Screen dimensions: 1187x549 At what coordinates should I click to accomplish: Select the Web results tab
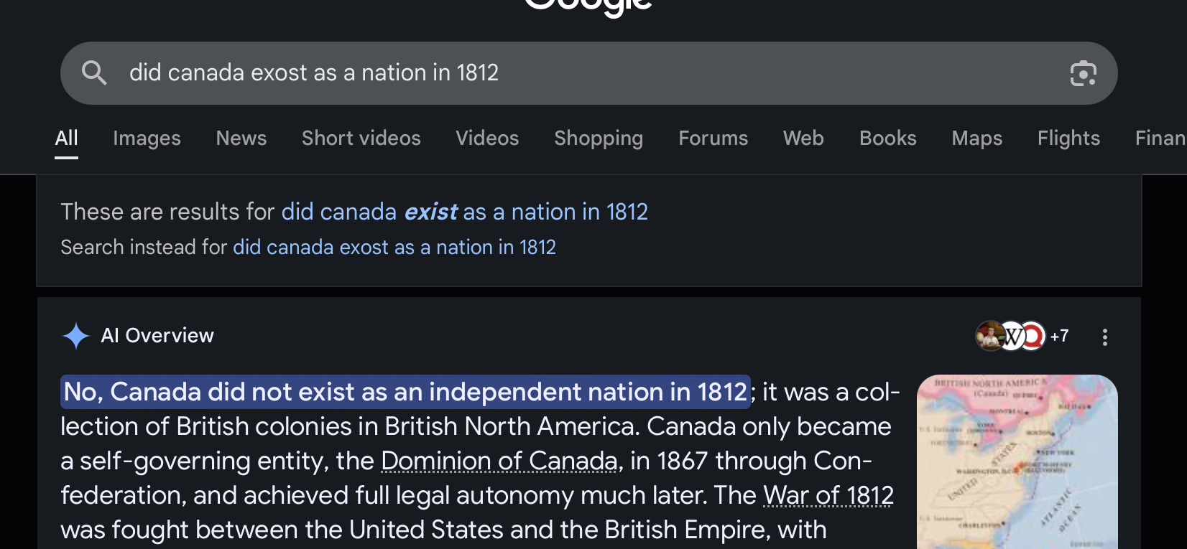803,138
